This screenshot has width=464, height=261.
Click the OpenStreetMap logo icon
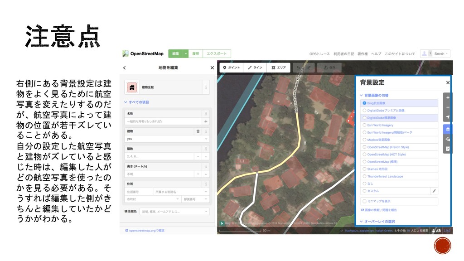tap(126, 53)
